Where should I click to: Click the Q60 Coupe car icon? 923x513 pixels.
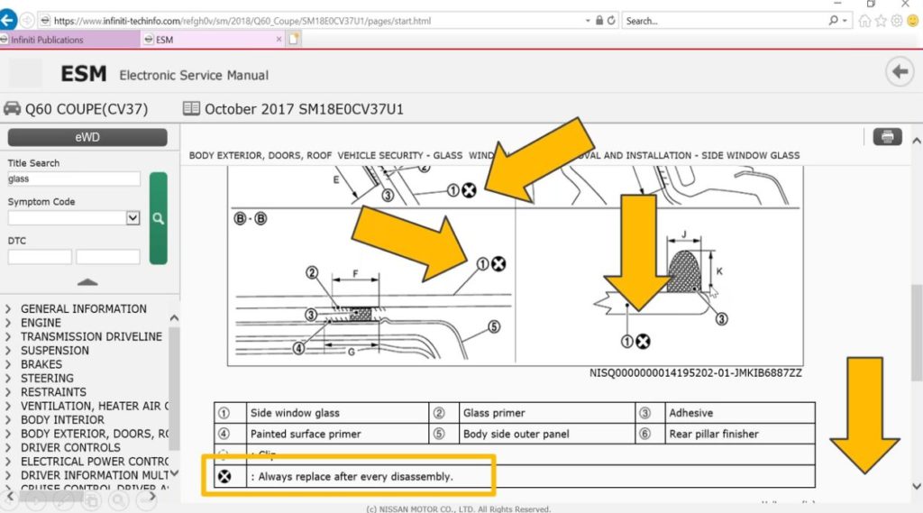click(x=12, y=108)
